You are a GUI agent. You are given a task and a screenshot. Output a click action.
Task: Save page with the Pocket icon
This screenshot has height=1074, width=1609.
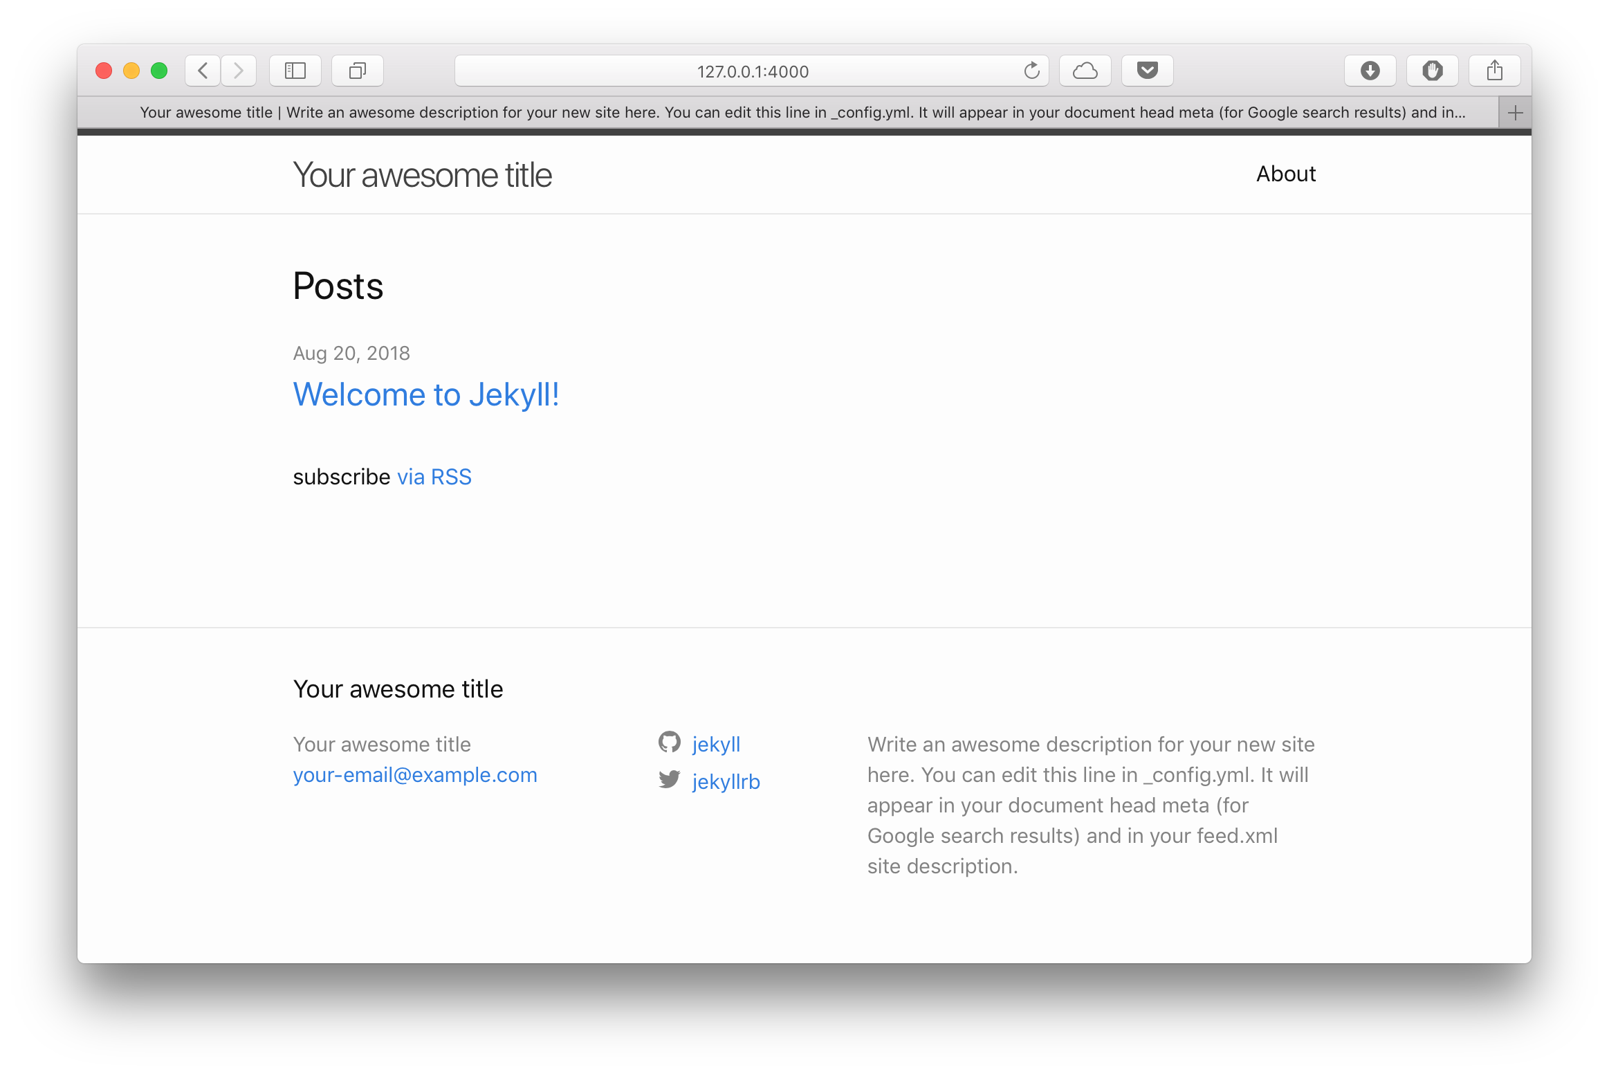point(1148,71)
